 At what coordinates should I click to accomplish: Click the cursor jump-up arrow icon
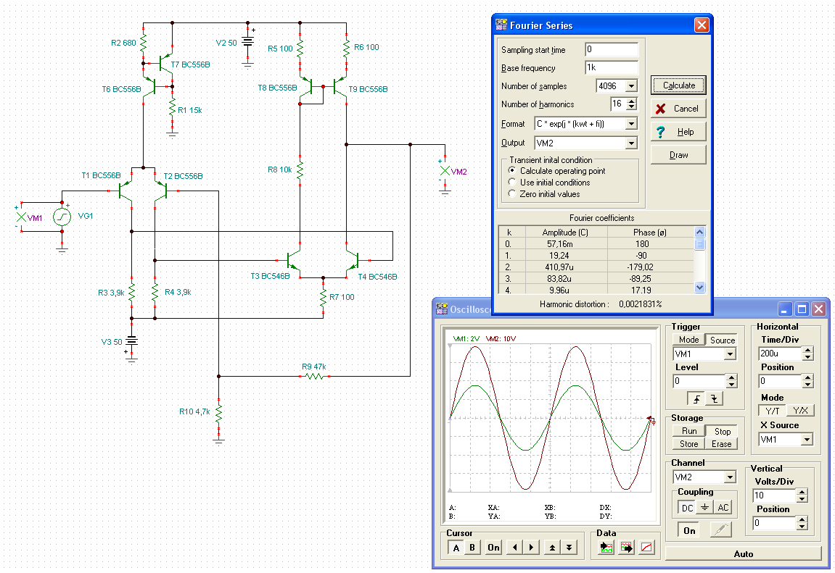tap(553, 548)
